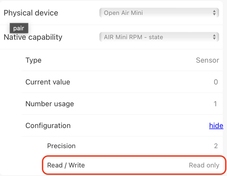Click the arrows on AIR Mini RPM selector
The image size is (227, 176).
[214, 37]
